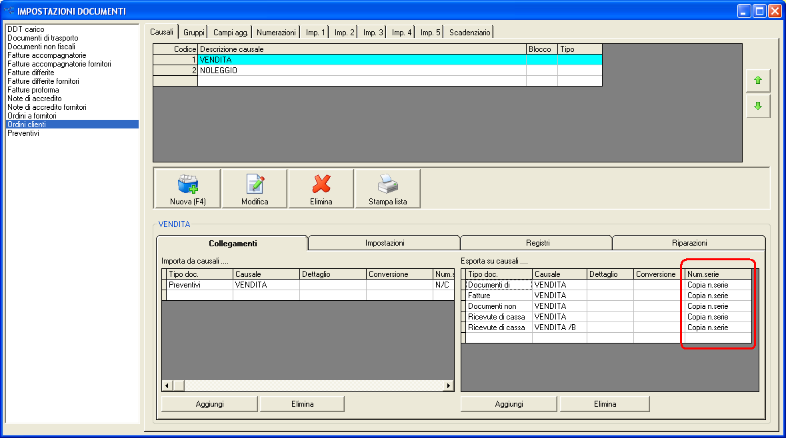Click the window title bar app icon
This screenshot has width=786, height=438.
9,11
